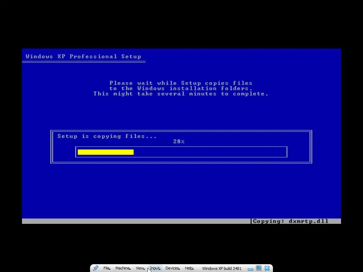Open the View menu

tap(140, 268)
